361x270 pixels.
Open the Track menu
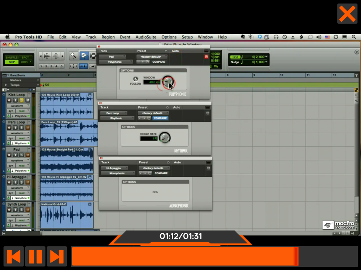click(91, 37)
